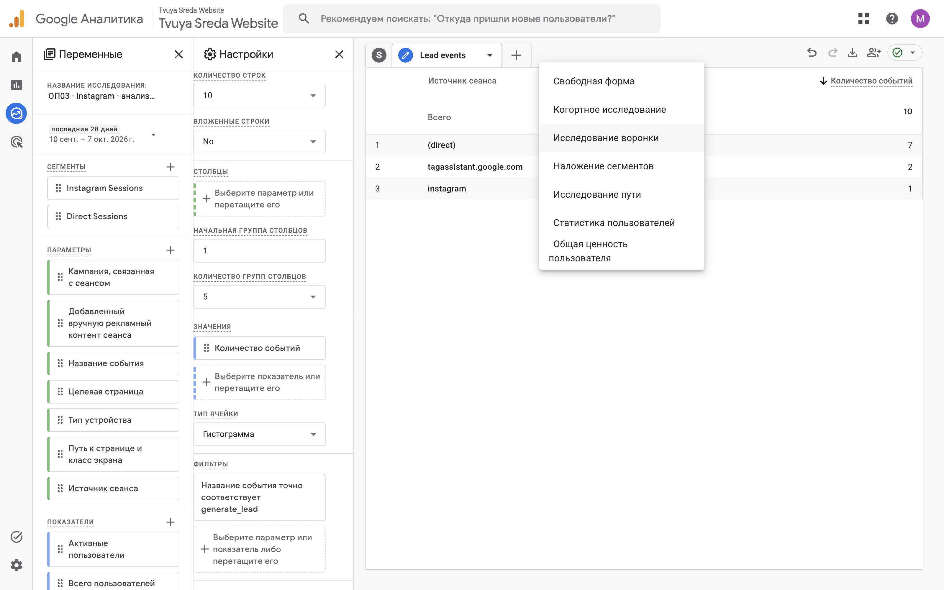Image resolution: width=944 pixels, height=590 pixels.
Task: Sort by Количество событий column header
Action: [871, 81]
